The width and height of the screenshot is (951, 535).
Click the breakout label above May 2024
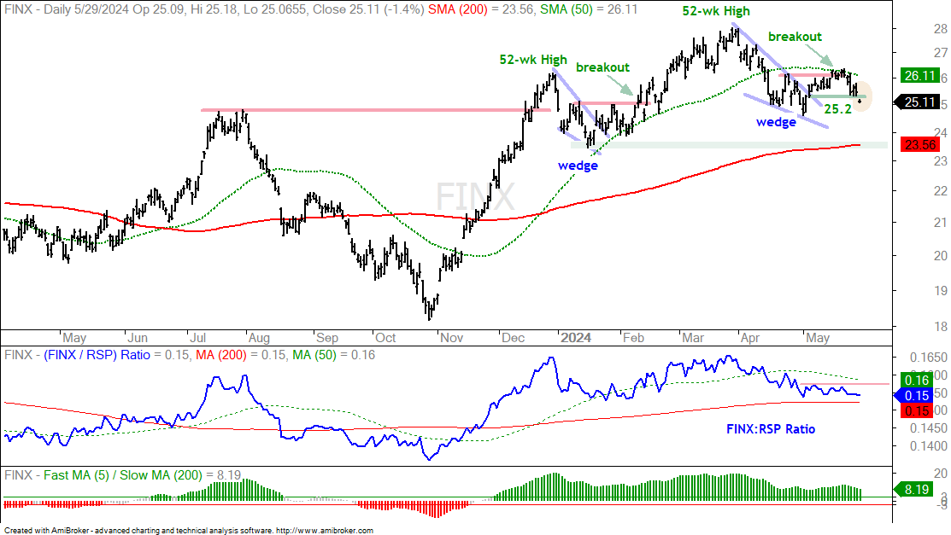795,37
